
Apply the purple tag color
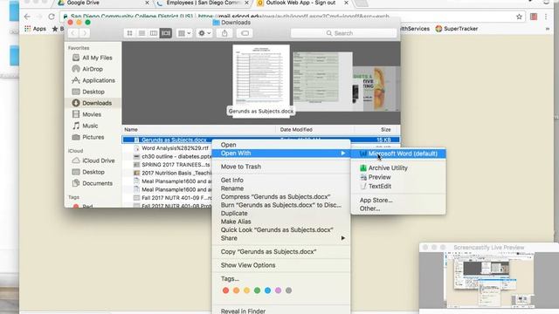tap(278, 290)
